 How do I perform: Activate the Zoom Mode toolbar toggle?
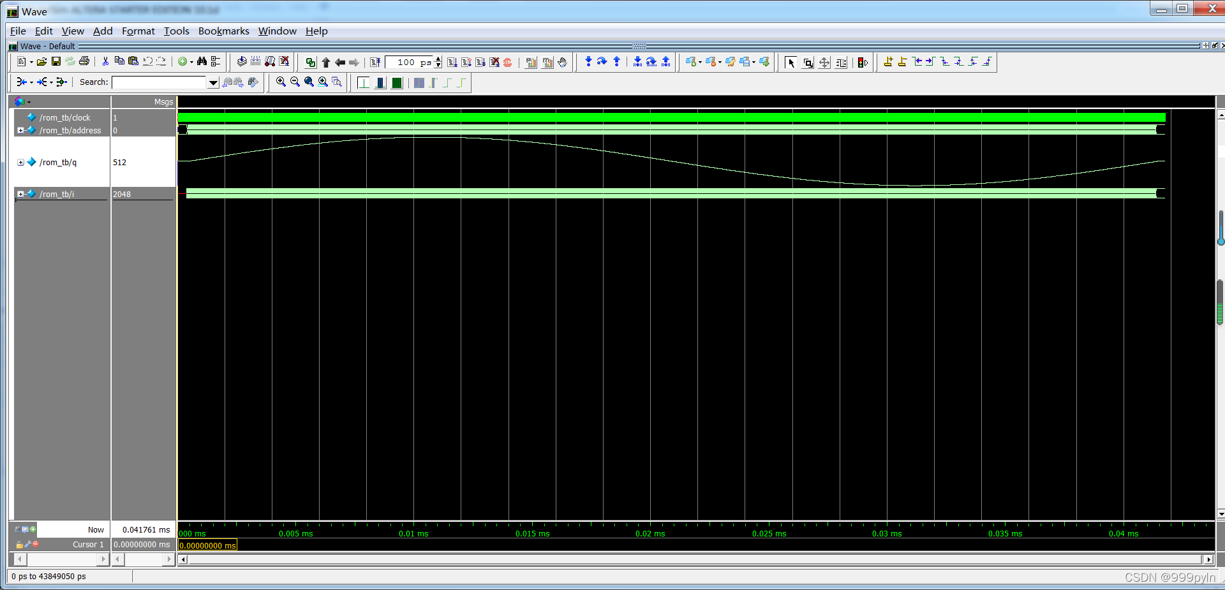(x=808, y=63)
